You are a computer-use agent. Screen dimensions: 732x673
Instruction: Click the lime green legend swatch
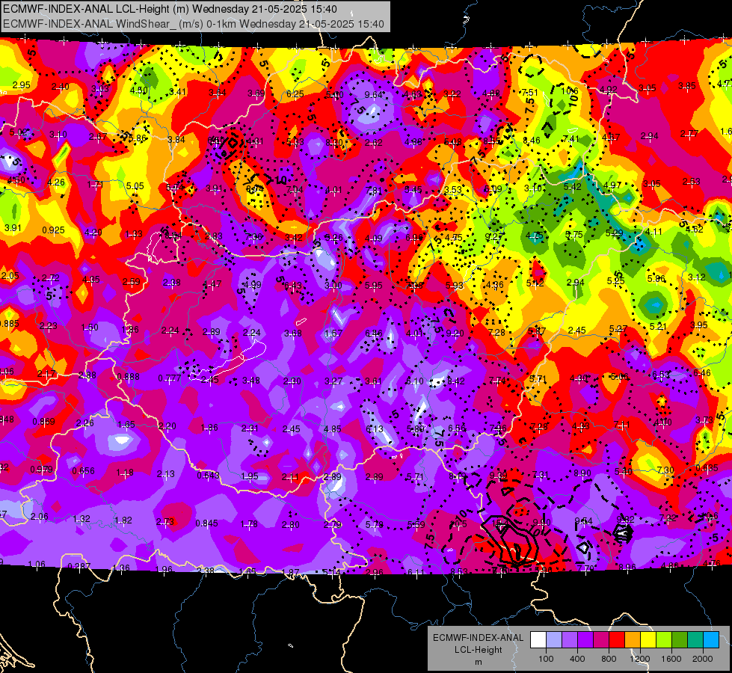coord(664,639)
